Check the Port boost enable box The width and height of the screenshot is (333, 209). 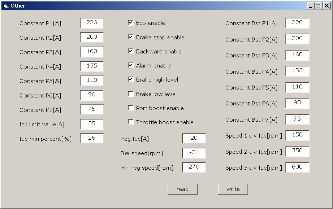pyautogui.click(x=131, y=108)
